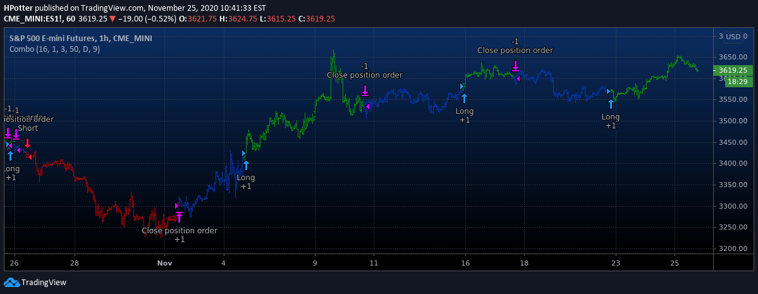The width and height of the screenshot is (758, 294).
Task: Click the 3550.00 price axis label
Action: click(733, 100)
